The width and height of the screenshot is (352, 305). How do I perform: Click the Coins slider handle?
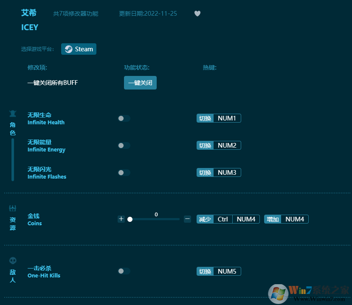pyautogui.click(x=130, y=219)
